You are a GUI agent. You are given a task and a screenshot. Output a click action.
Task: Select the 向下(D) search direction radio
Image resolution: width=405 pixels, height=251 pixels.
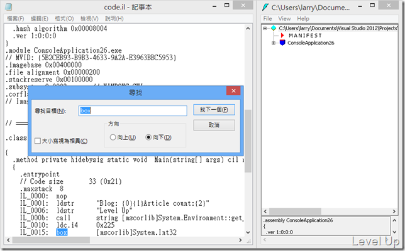tap(148, 137)
